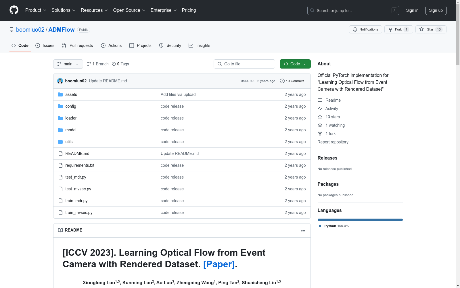The height and width of the screenshot is (288, 460).
Task: Click the requirements.txt file icon
Action: (60, 165)
